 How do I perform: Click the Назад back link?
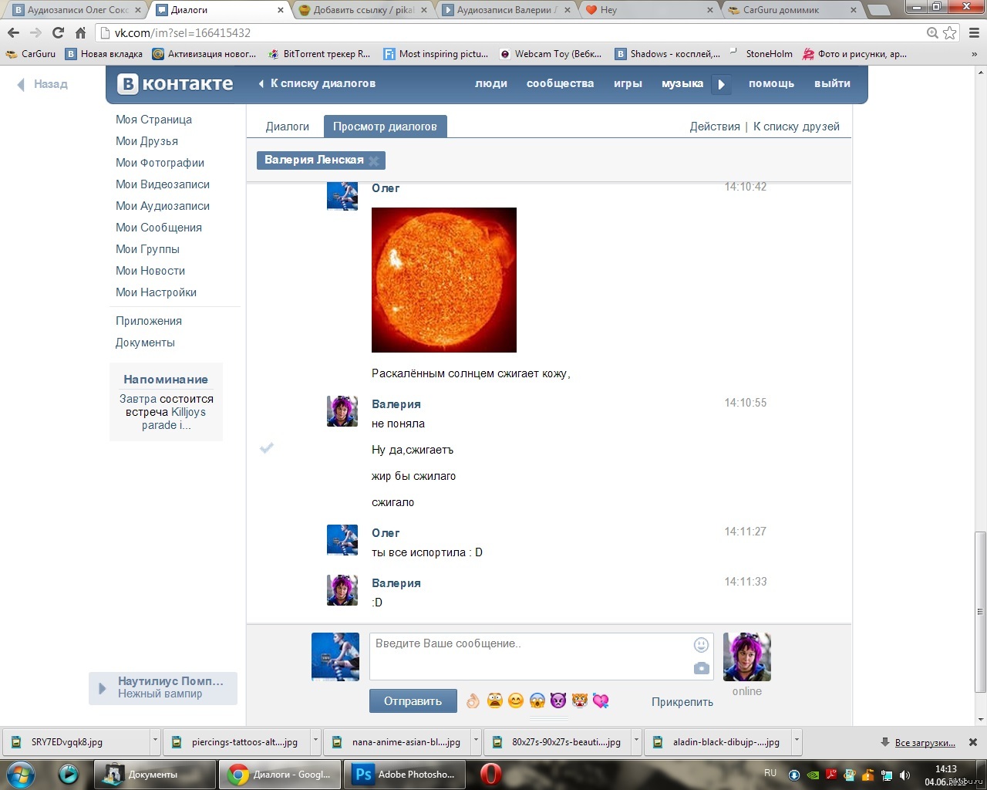(x=42, y=84)
